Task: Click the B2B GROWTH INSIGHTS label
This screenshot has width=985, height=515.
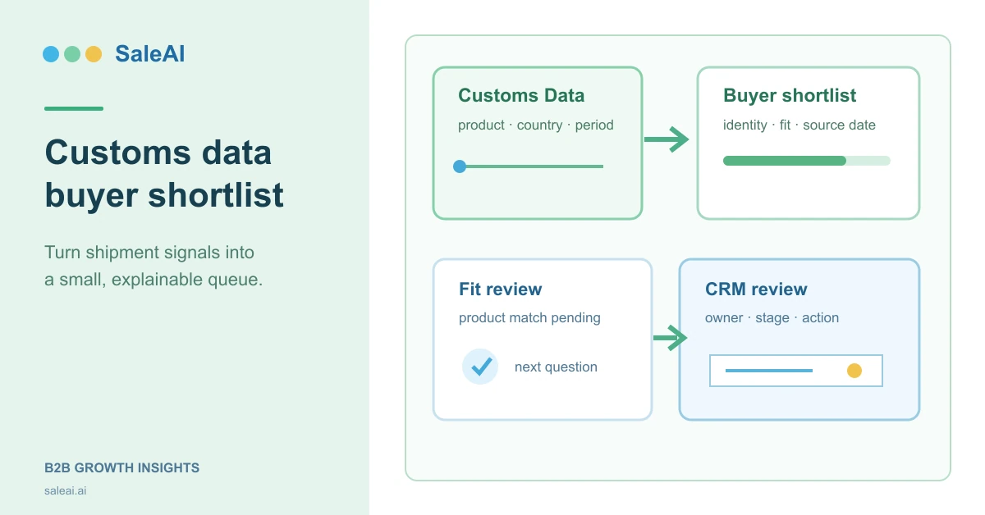Action: click(x=121, y=468)
